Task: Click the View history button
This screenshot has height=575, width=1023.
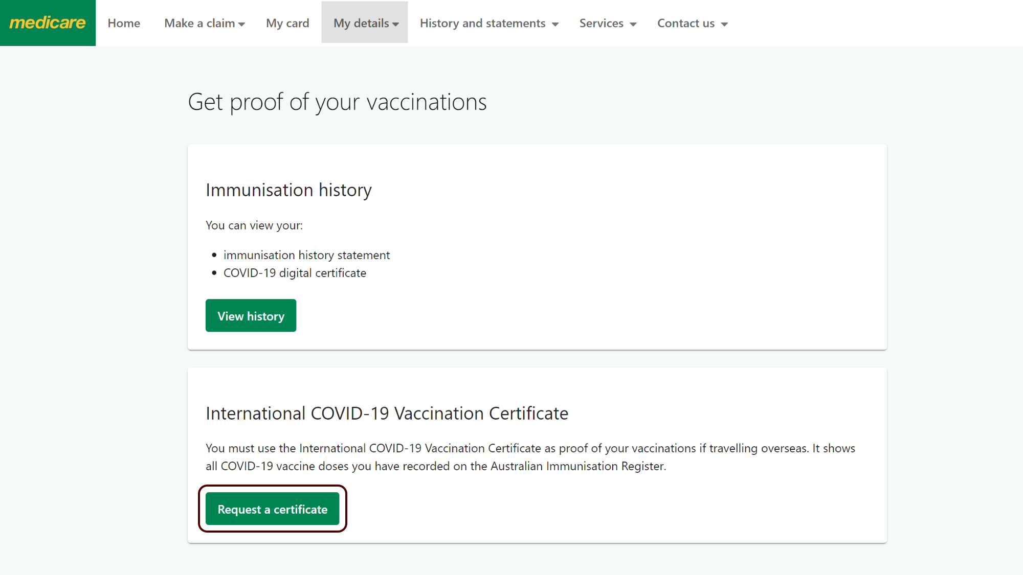Action: click(251, 315)
